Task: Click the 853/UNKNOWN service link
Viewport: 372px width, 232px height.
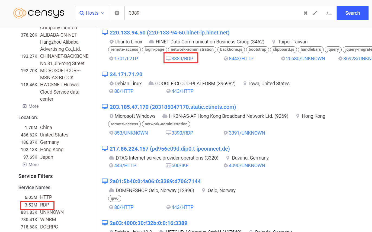Action: pos(131,133)
